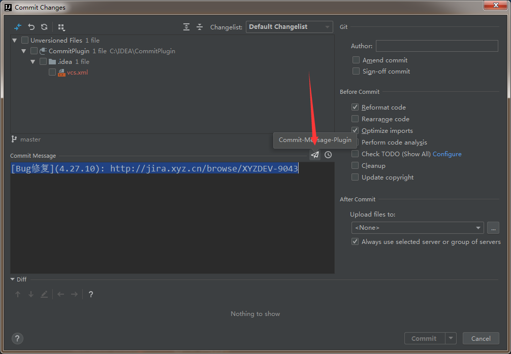Image resolution: width=511 pixels, height=354 pixels.
Task: Click the Author input field
Action: pyautogui.click(x=437, y=46)
